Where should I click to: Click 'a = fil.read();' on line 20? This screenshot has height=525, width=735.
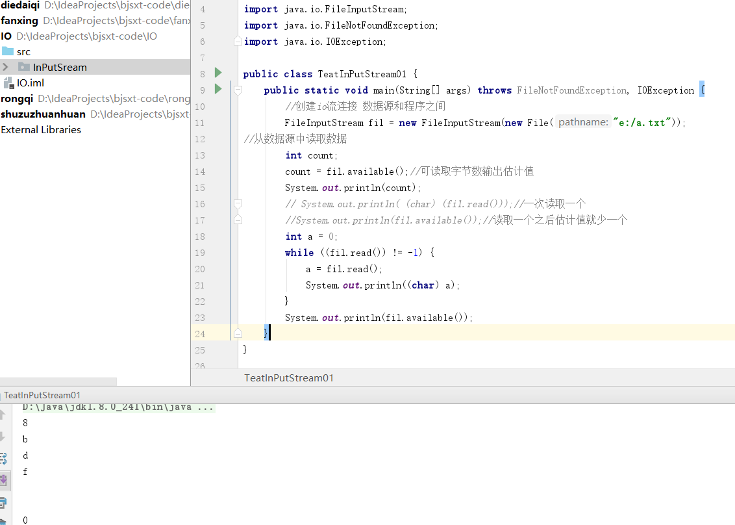(344, 269)
